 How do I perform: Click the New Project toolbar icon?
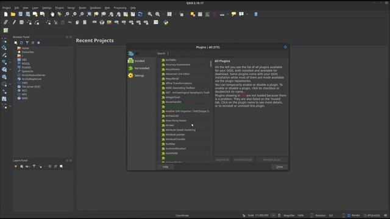(5, 14)
